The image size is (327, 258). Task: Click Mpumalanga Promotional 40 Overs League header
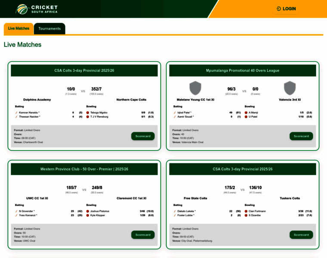pos(243,71)
